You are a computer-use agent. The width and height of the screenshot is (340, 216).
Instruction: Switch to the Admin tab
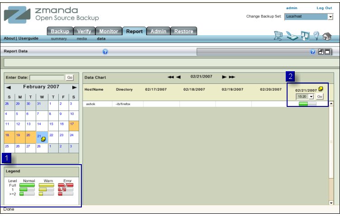click(159, 32)
